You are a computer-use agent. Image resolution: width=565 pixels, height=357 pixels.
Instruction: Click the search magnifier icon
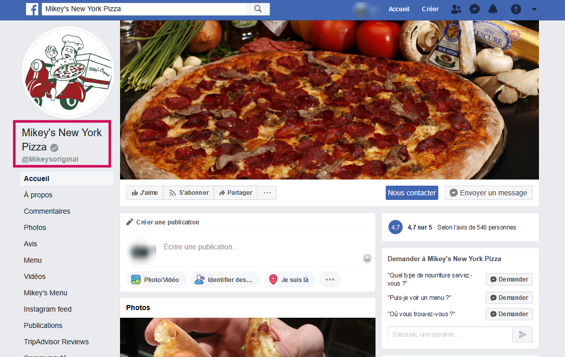258,9
